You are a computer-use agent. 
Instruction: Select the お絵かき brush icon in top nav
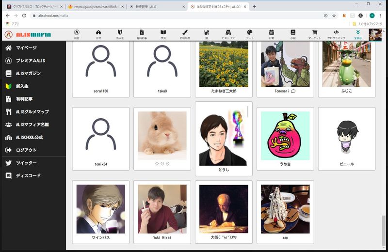pos(185,32)
